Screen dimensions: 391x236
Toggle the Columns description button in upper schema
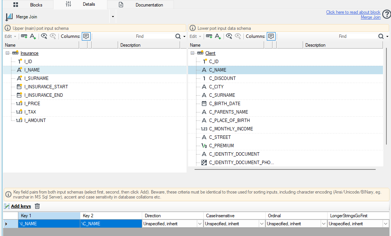86,36
